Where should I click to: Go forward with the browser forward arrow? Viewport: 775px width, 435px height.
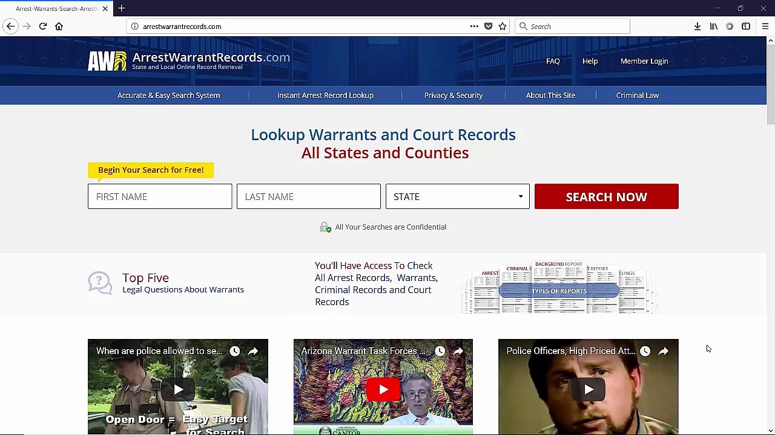[27, 27]
